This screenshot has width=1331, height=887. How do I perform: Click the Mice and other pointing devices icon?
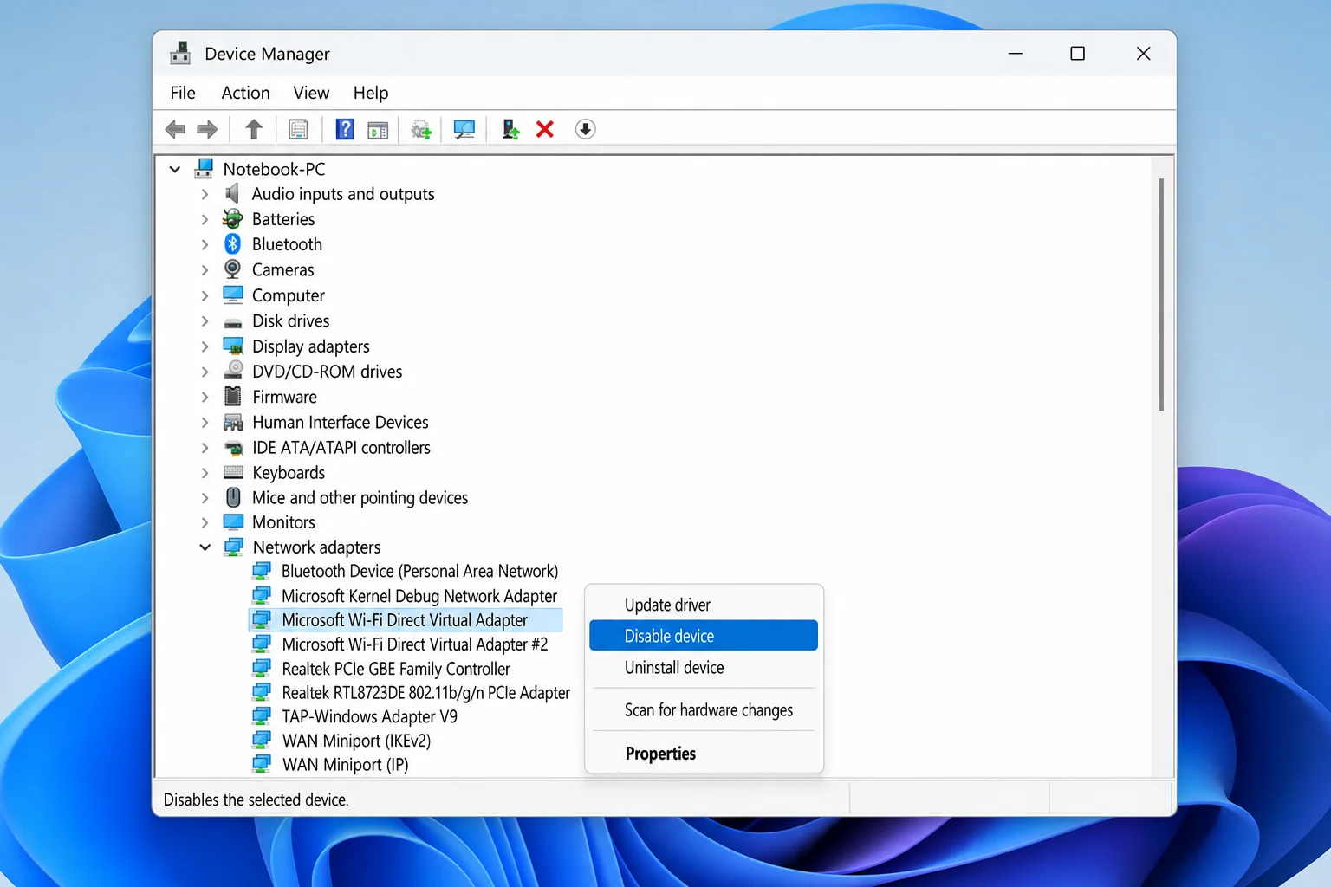(233, 497)
